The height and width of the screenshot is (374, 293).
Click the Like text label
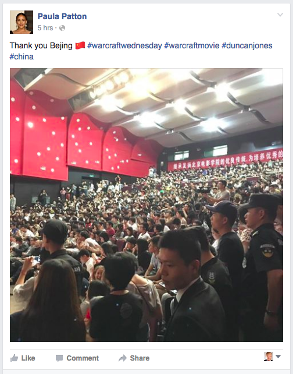(x=28, y=358)
